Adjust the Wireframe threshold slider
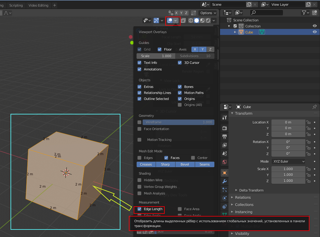The width and height of the screenshot is (320, 237). 179,122
